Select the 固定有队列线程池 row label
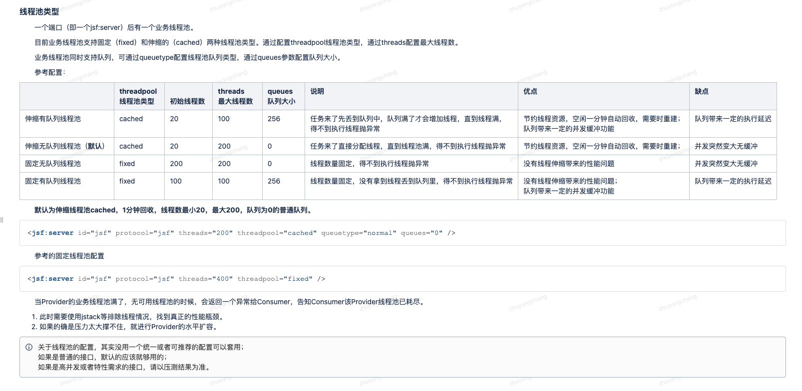Screen dimensions: 802x391 53,181
